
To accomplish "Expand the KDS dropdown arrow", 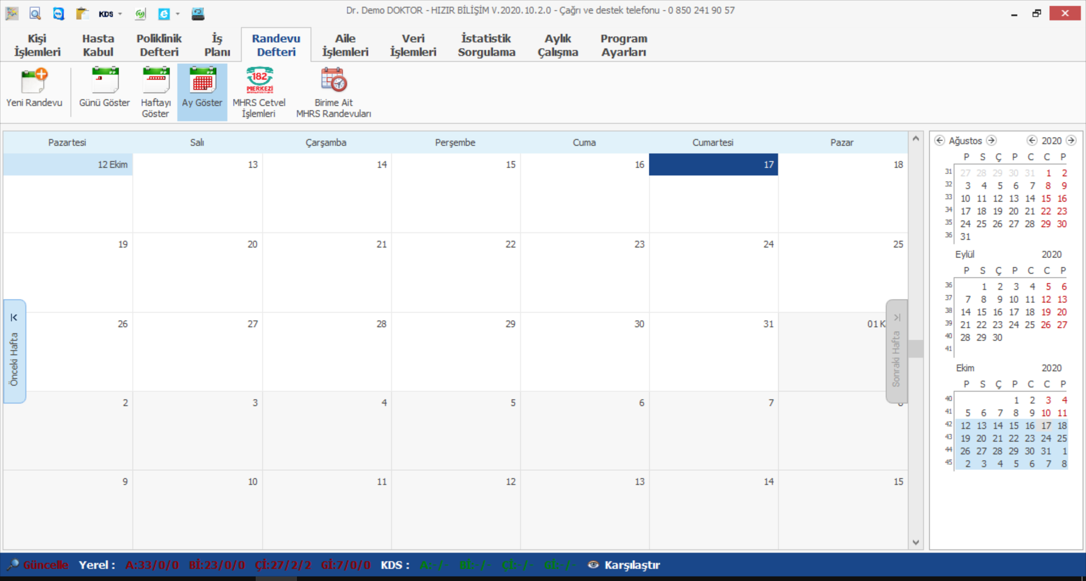I will (120, 14).
